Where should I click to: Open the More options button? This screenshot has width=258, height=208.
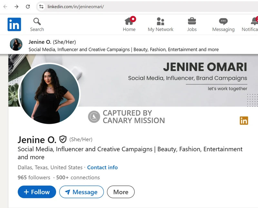pos(121,192)
